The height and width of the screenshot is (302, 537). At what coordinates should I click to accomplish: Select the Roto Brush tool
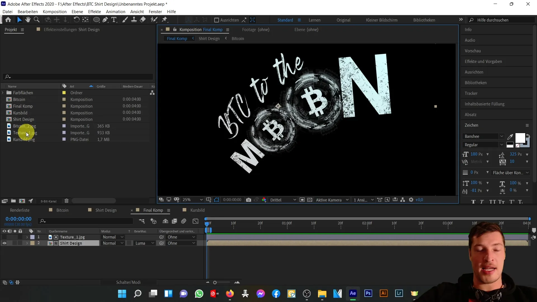154,20
